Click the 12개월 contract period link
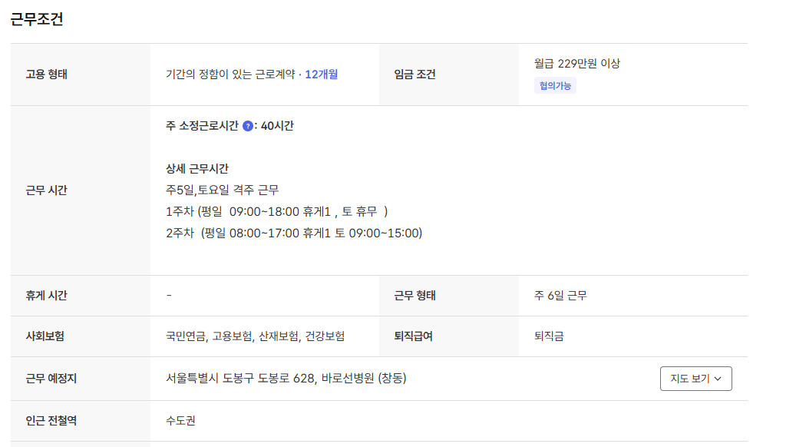This screenshot has height=447, width=796. pyautogui.click(x=322, y=74)
